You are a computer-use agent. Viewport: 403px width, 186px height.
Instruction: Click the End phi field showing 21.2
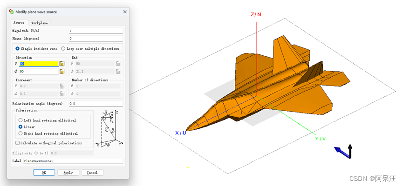click(x=95, y=71)
